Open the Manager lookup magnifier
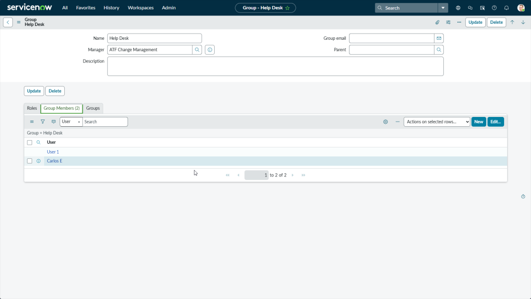The height and width of the screenshot is (299, 531). tap(197, 50)
